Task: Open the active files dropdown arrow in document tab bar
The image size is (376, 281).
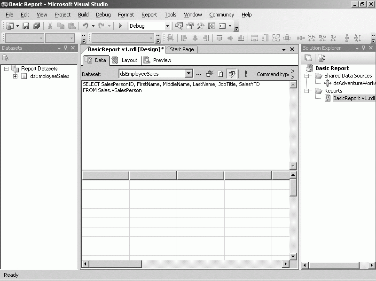Action: (x=284, y=50)
